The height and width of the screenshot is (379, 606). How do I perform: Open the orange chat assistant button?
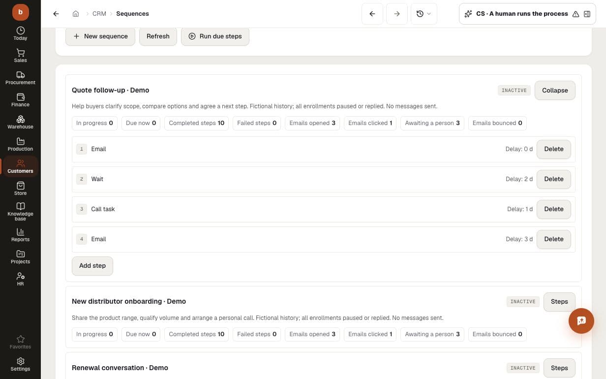pos(581,321)
